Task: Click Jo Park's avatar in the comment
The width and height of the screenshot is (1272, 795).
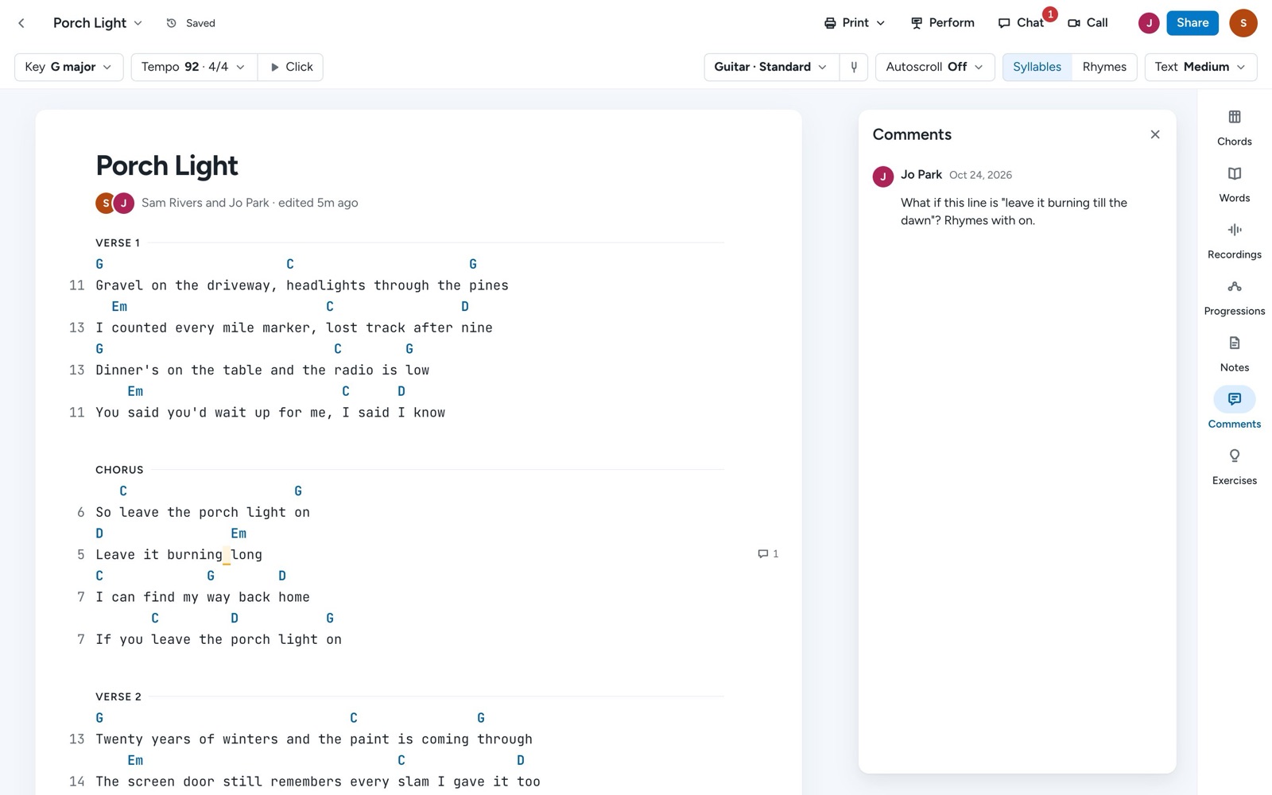Action: click(x=883, y=176)
